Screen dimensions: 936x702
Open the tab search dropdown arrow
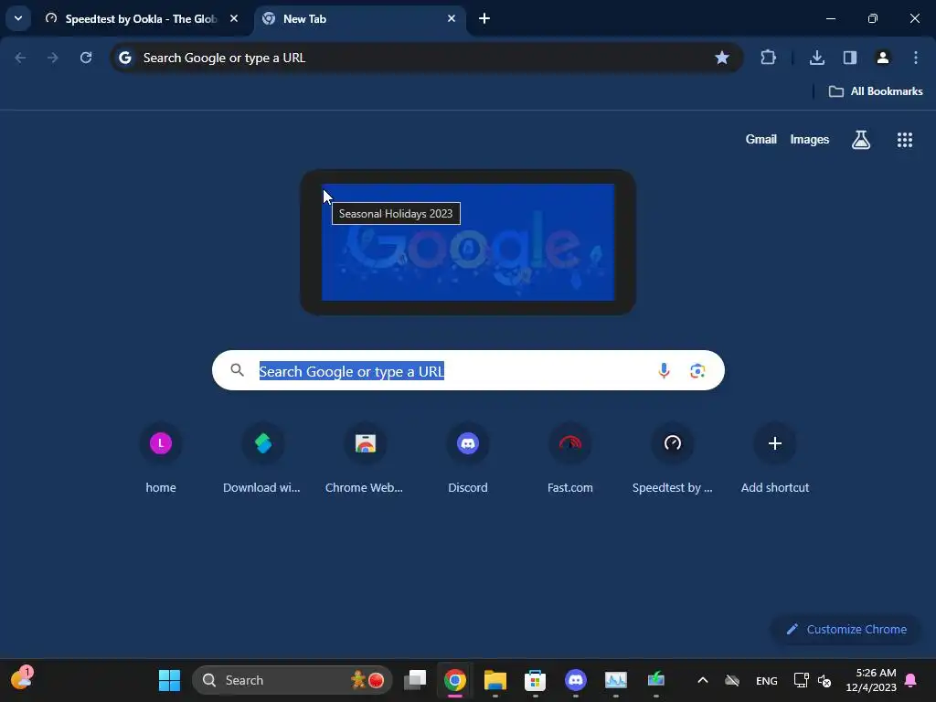pyautogui.click(x=18, y=18)
